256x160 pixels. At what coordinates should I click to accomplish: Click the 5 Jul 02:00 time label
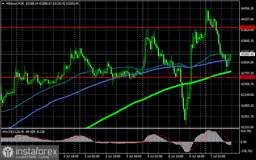point(92,156)
